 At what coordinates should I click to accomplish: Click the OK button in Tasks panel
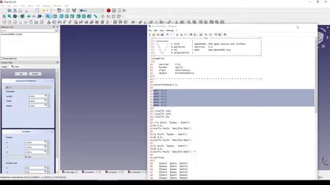pyautogui.click(x=21, y=74)
